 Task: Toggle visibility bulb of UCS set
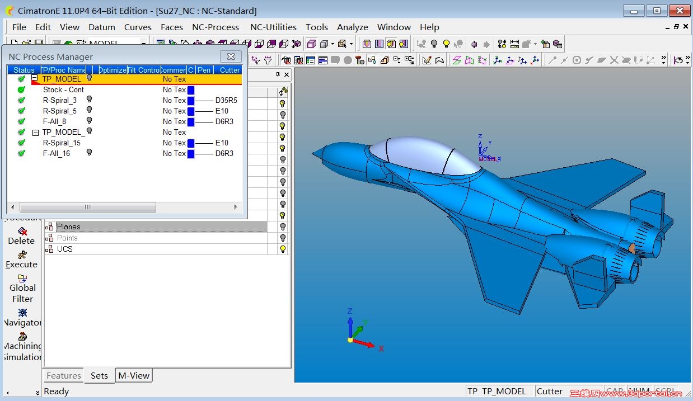pos(283,249)
